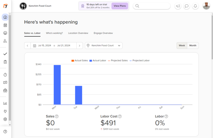This screenshot has width=213, height=138.
Task: Open the notifications bell icon
Action: [195, 6]
